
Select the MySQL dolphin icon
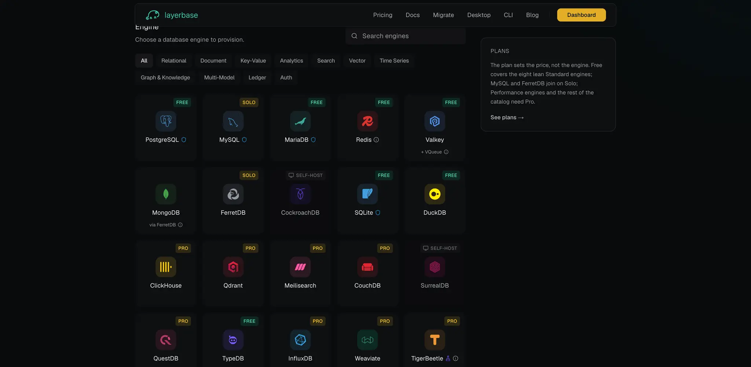[233, 121]
